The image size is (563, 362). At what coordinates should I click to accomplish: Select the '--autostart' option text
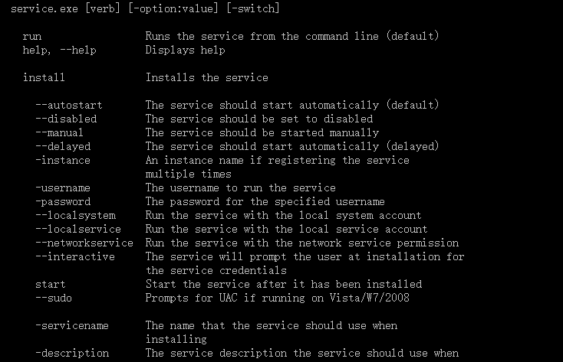tap(68, 106)
